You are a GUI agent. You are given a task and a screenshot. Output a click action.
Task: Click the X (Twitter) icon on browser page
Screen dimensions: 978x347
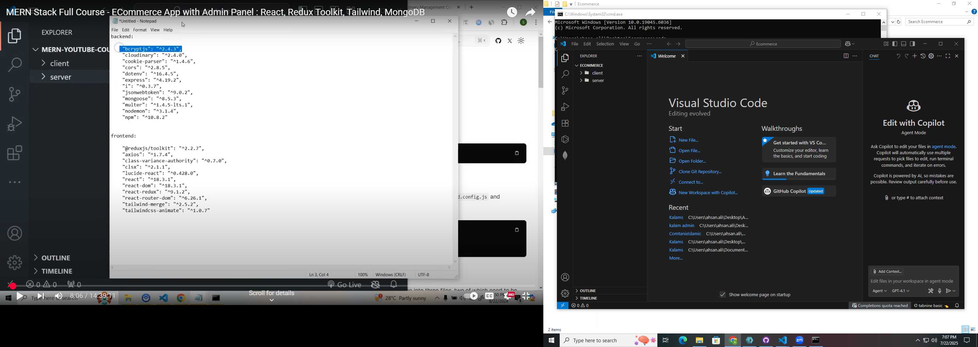click(x=510, y=41)
